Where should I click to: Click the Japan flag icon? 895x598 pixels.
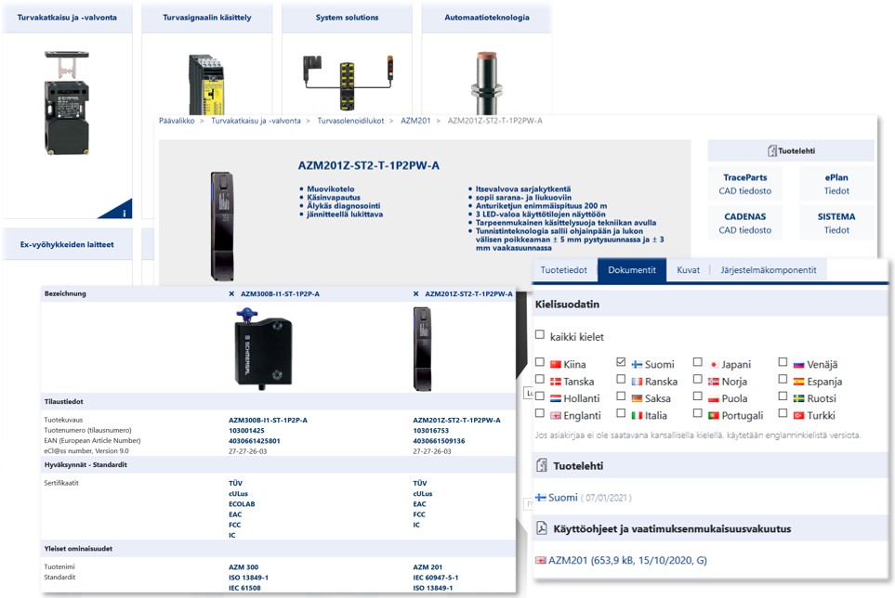(714, 365)
